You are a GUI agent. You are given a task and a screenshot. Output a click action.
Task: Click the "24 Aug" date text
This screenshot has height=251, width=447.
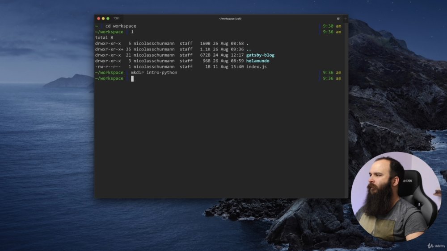point(220,55)
